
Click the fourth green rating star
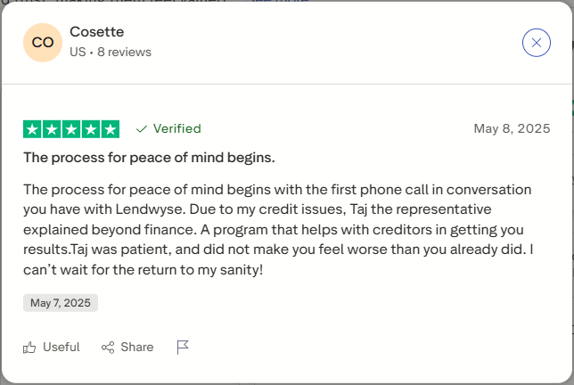click(x=91, y=128)
